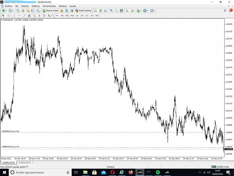Image resolution: width=234 pixels, height=176 pixels.
Task: Zoom out on the chart
Action: (x=116, y=11)
